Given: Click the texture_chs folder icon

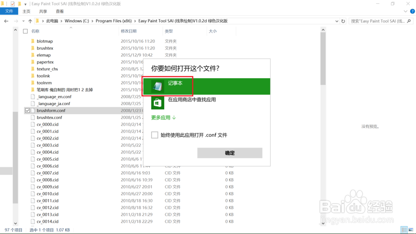Looking at the screenshot, I should click(x=32, y=69).
